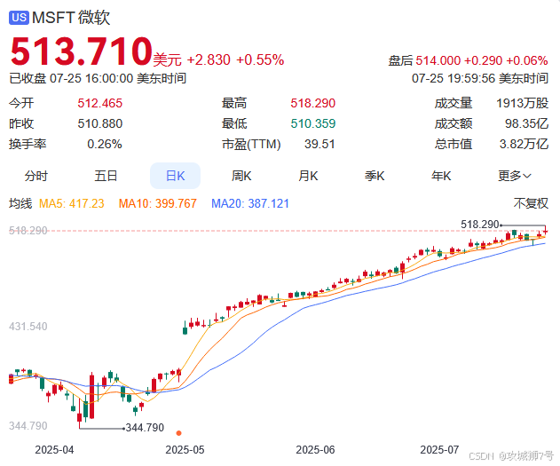Image resolution: width=560 pixels, height=466 pixels.
Task: Select the 日K daily candlestick tab
Action: tap(175, 176)
